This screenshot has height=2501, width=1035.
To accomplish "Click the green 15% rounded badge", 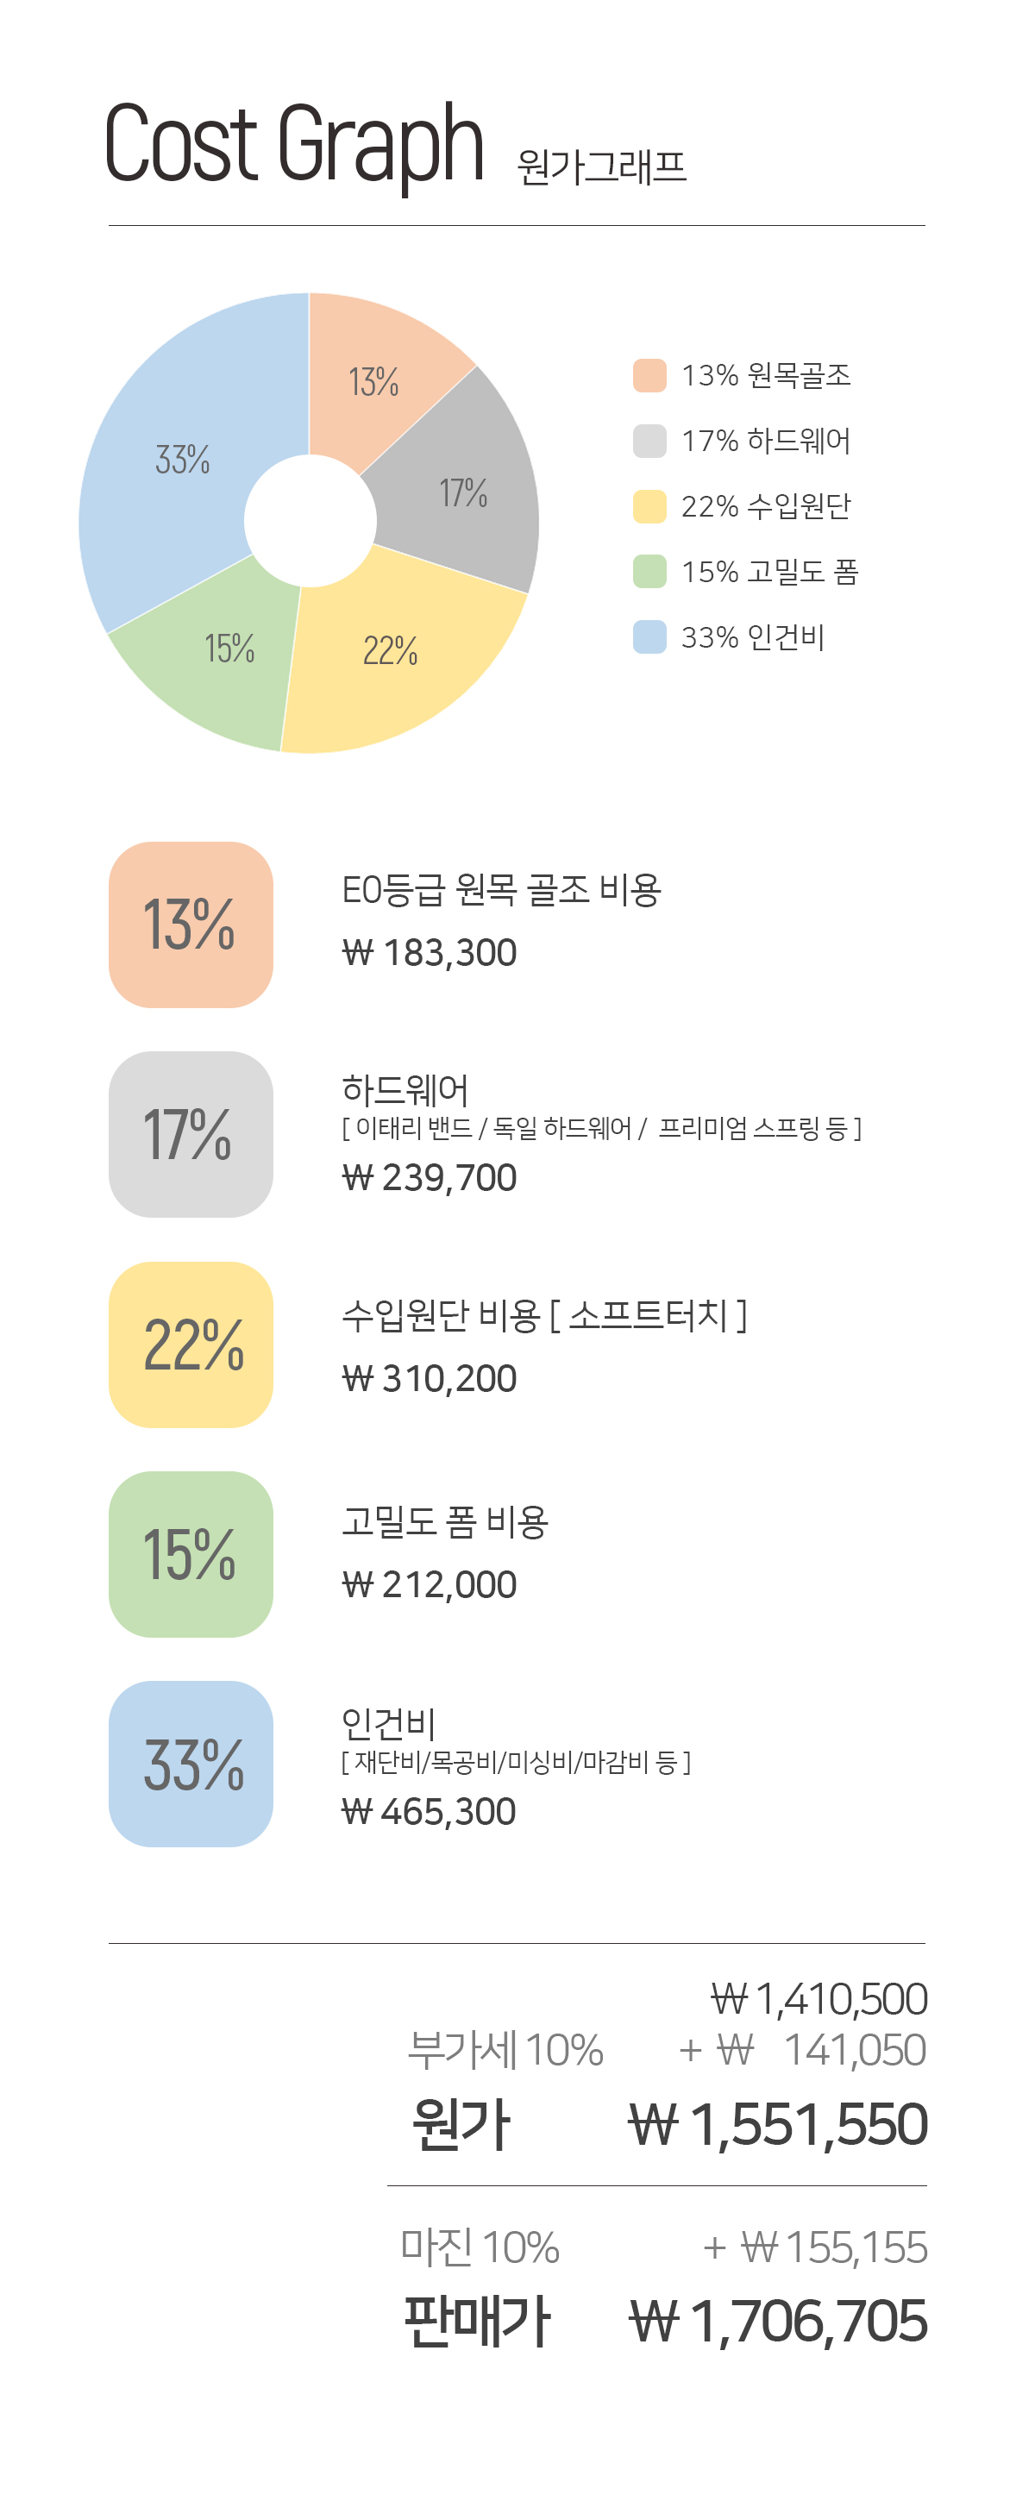I will coord(191,1554).
